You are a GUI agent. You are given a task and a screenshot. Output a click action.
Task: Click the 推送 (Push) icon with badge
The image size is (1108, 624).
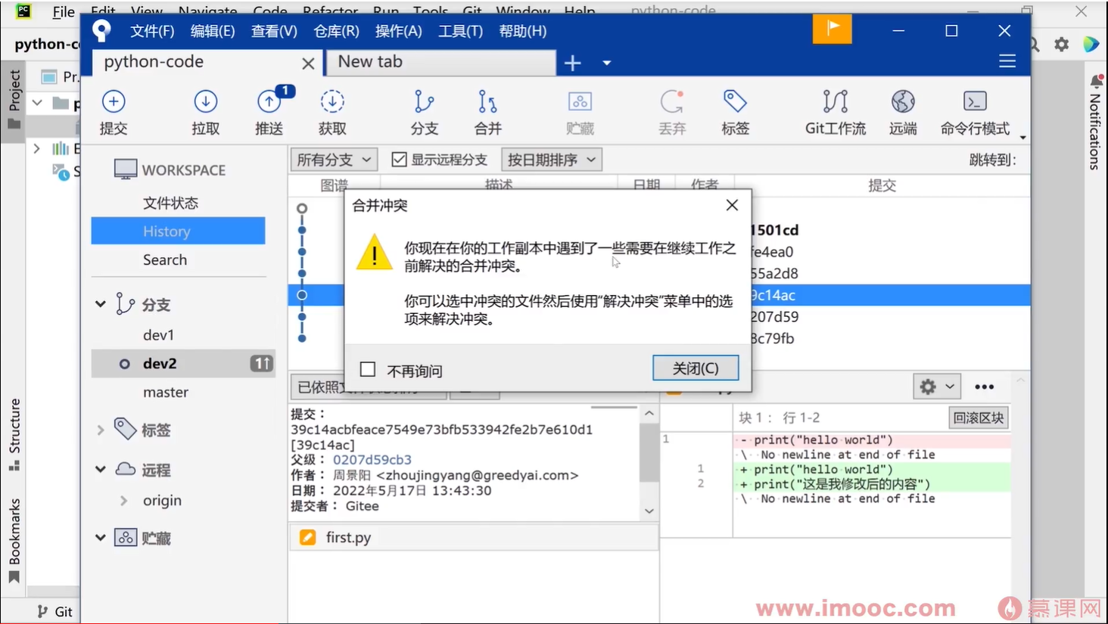[269, 110]
